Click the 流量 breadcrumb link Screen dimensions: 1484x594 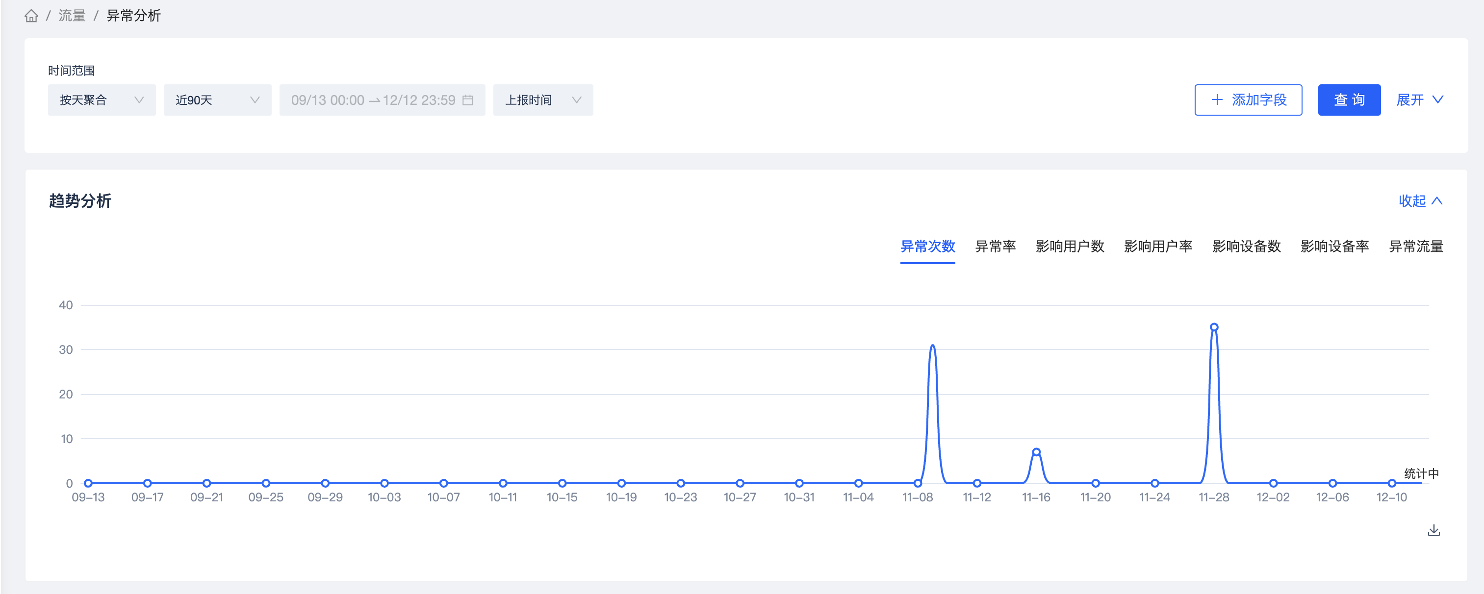pyautogui.click(x=72, y=16)
